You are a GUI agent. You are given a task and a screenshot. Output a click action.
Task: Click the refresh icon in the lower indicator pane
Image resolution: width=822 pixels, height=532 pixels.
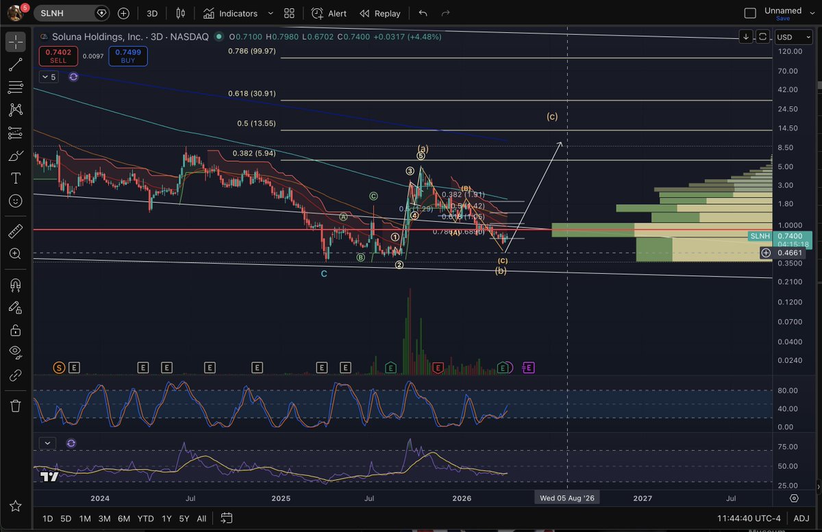click(x=71, y=443)
